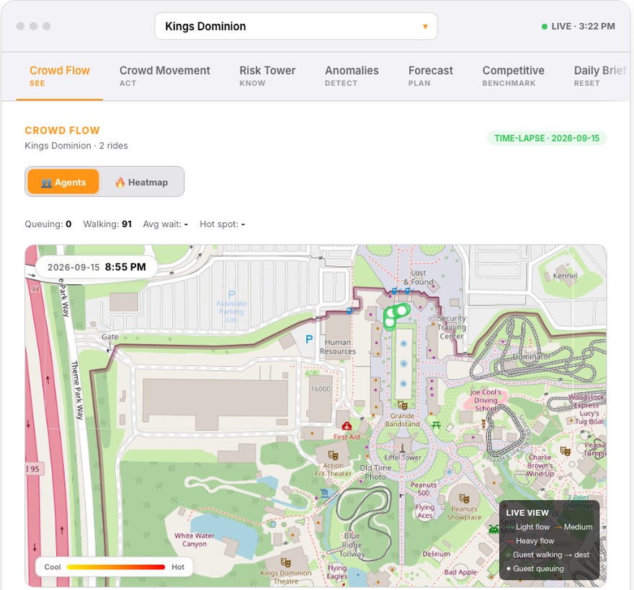The image size is (634, 590).
Task: Select the Agents view toggle
Action: click(63, 182)
